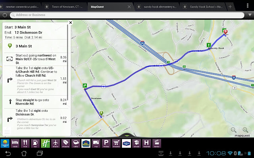Tap the Comfort Inn shortcut icon

click(x=5, y=143)
